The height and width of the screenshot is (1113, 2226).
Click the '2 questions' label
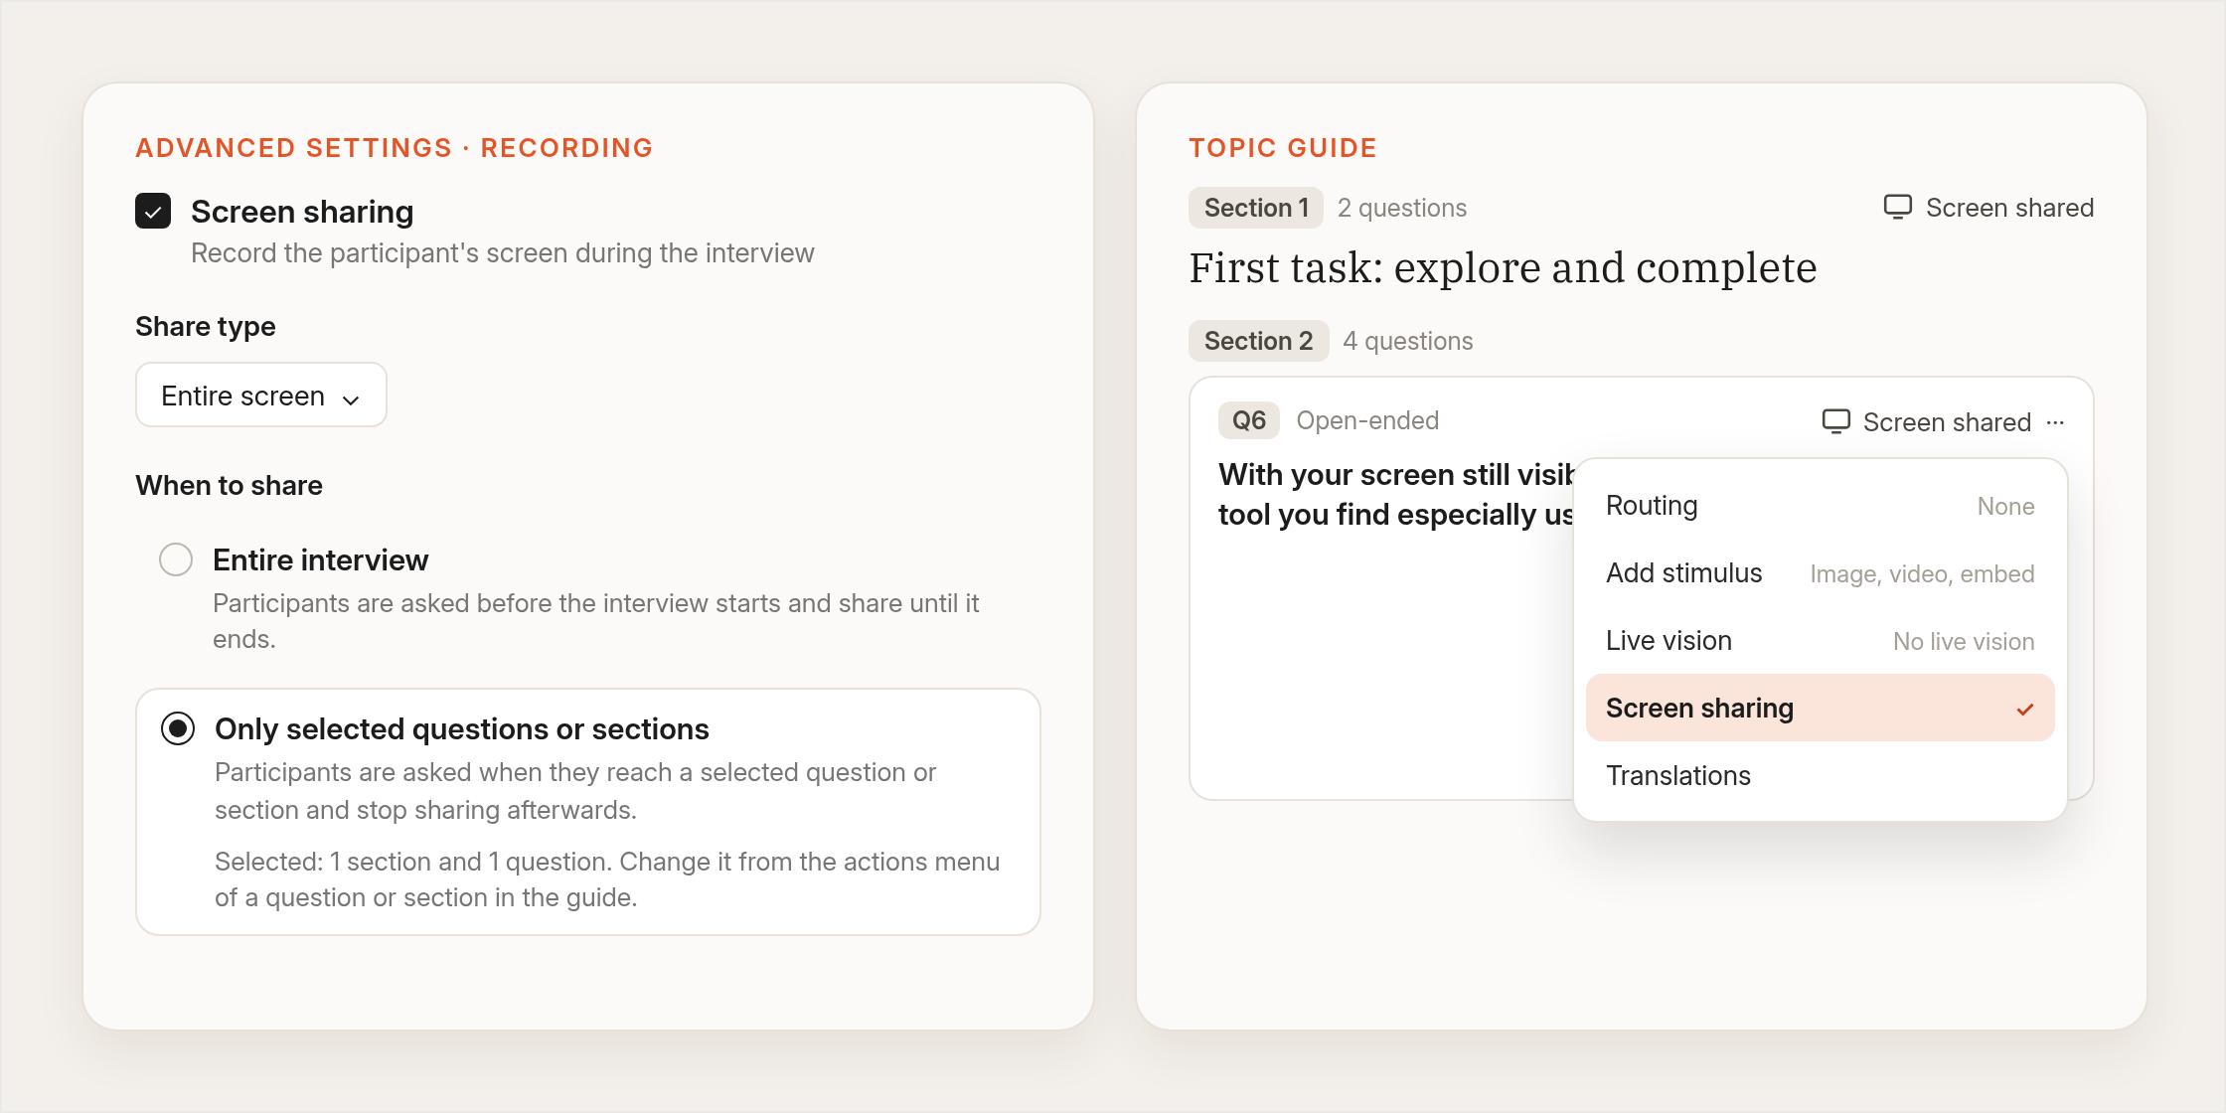1401,208
